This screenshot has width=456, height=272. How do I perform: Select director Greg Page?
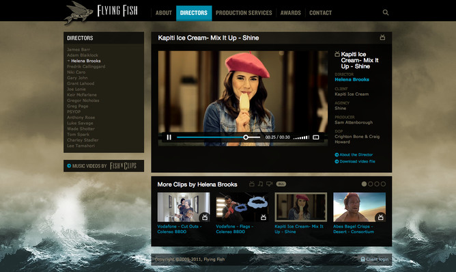pyautogui.click(x=77, y=106)
